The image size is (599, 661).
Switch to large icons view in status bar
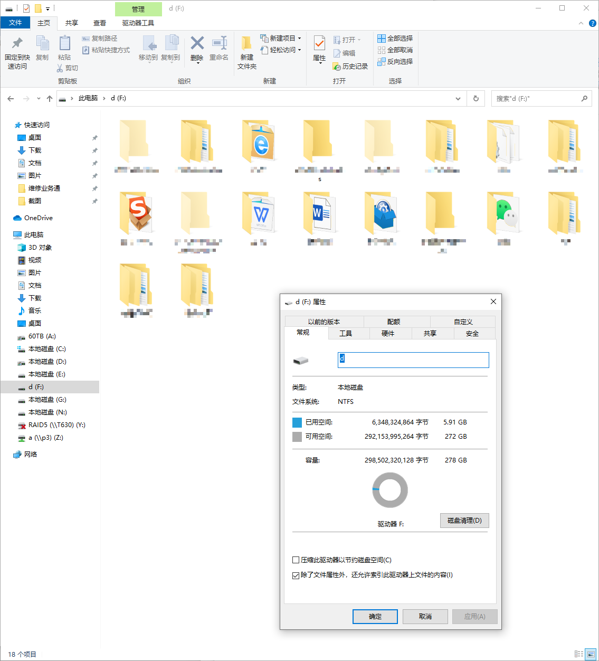tap(591, 654)
